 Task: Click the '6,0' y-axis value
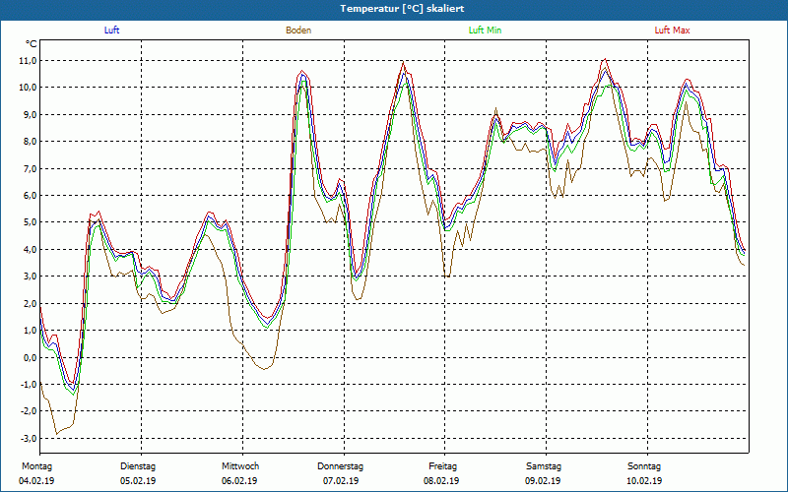tap(30, 195)
